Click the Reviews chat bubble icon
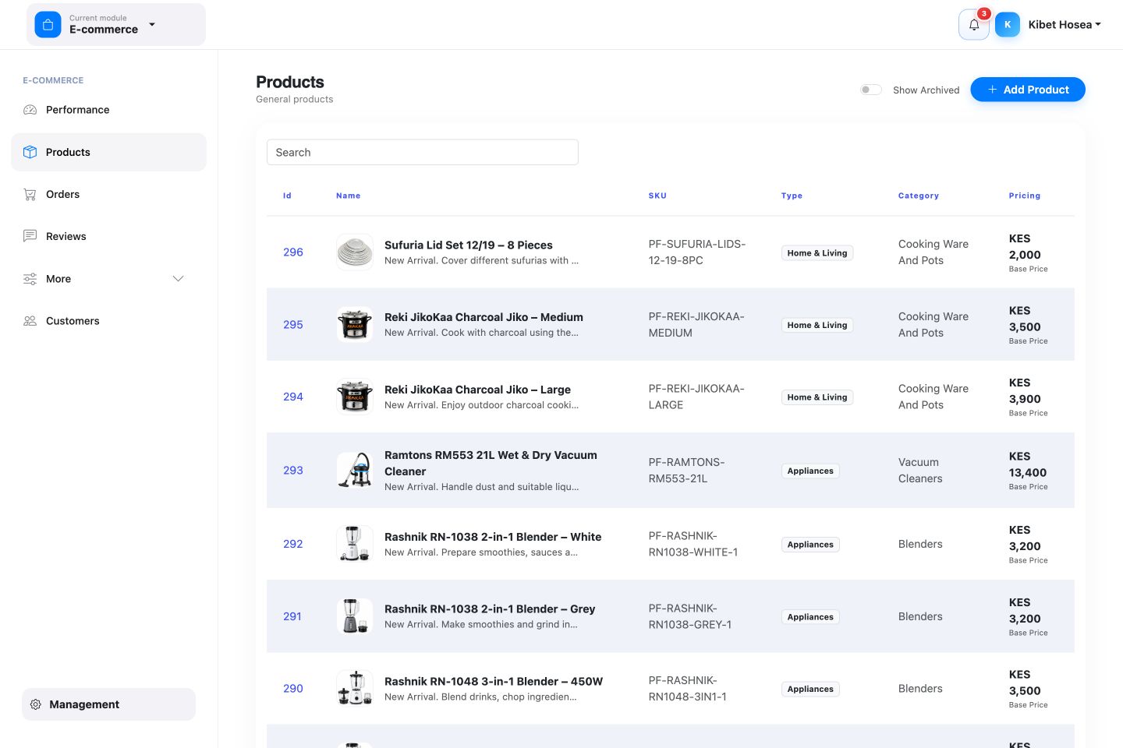This screenshot has height=748, width=1123. (30, 236)
